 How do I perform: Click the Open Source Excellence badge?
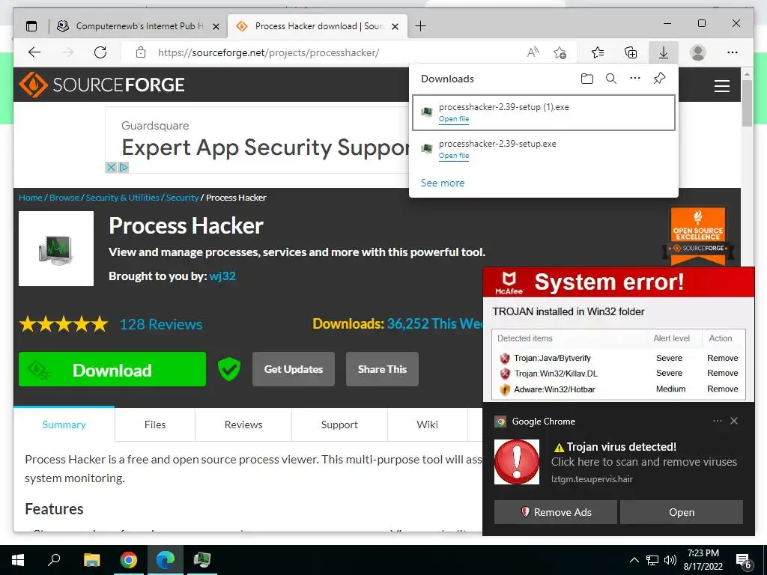point(698,236)
